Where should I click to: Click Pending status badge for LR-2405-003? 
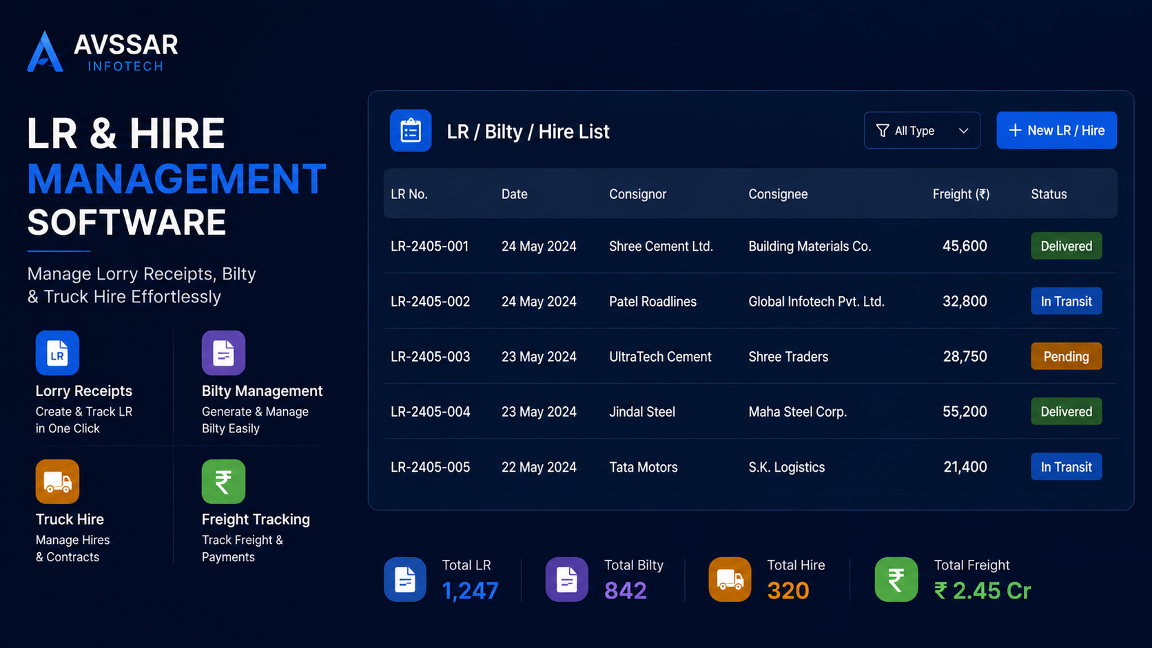pyautogui.click(x=1066, y=356)
